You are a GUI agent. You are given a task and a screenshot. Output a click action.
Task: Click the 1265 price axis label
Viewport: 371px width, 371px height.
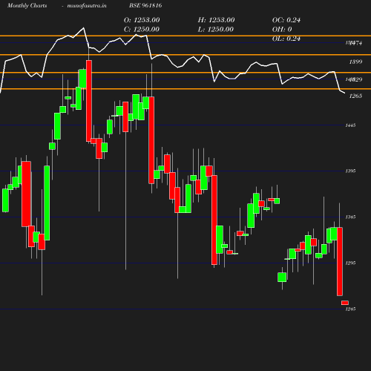355,96
